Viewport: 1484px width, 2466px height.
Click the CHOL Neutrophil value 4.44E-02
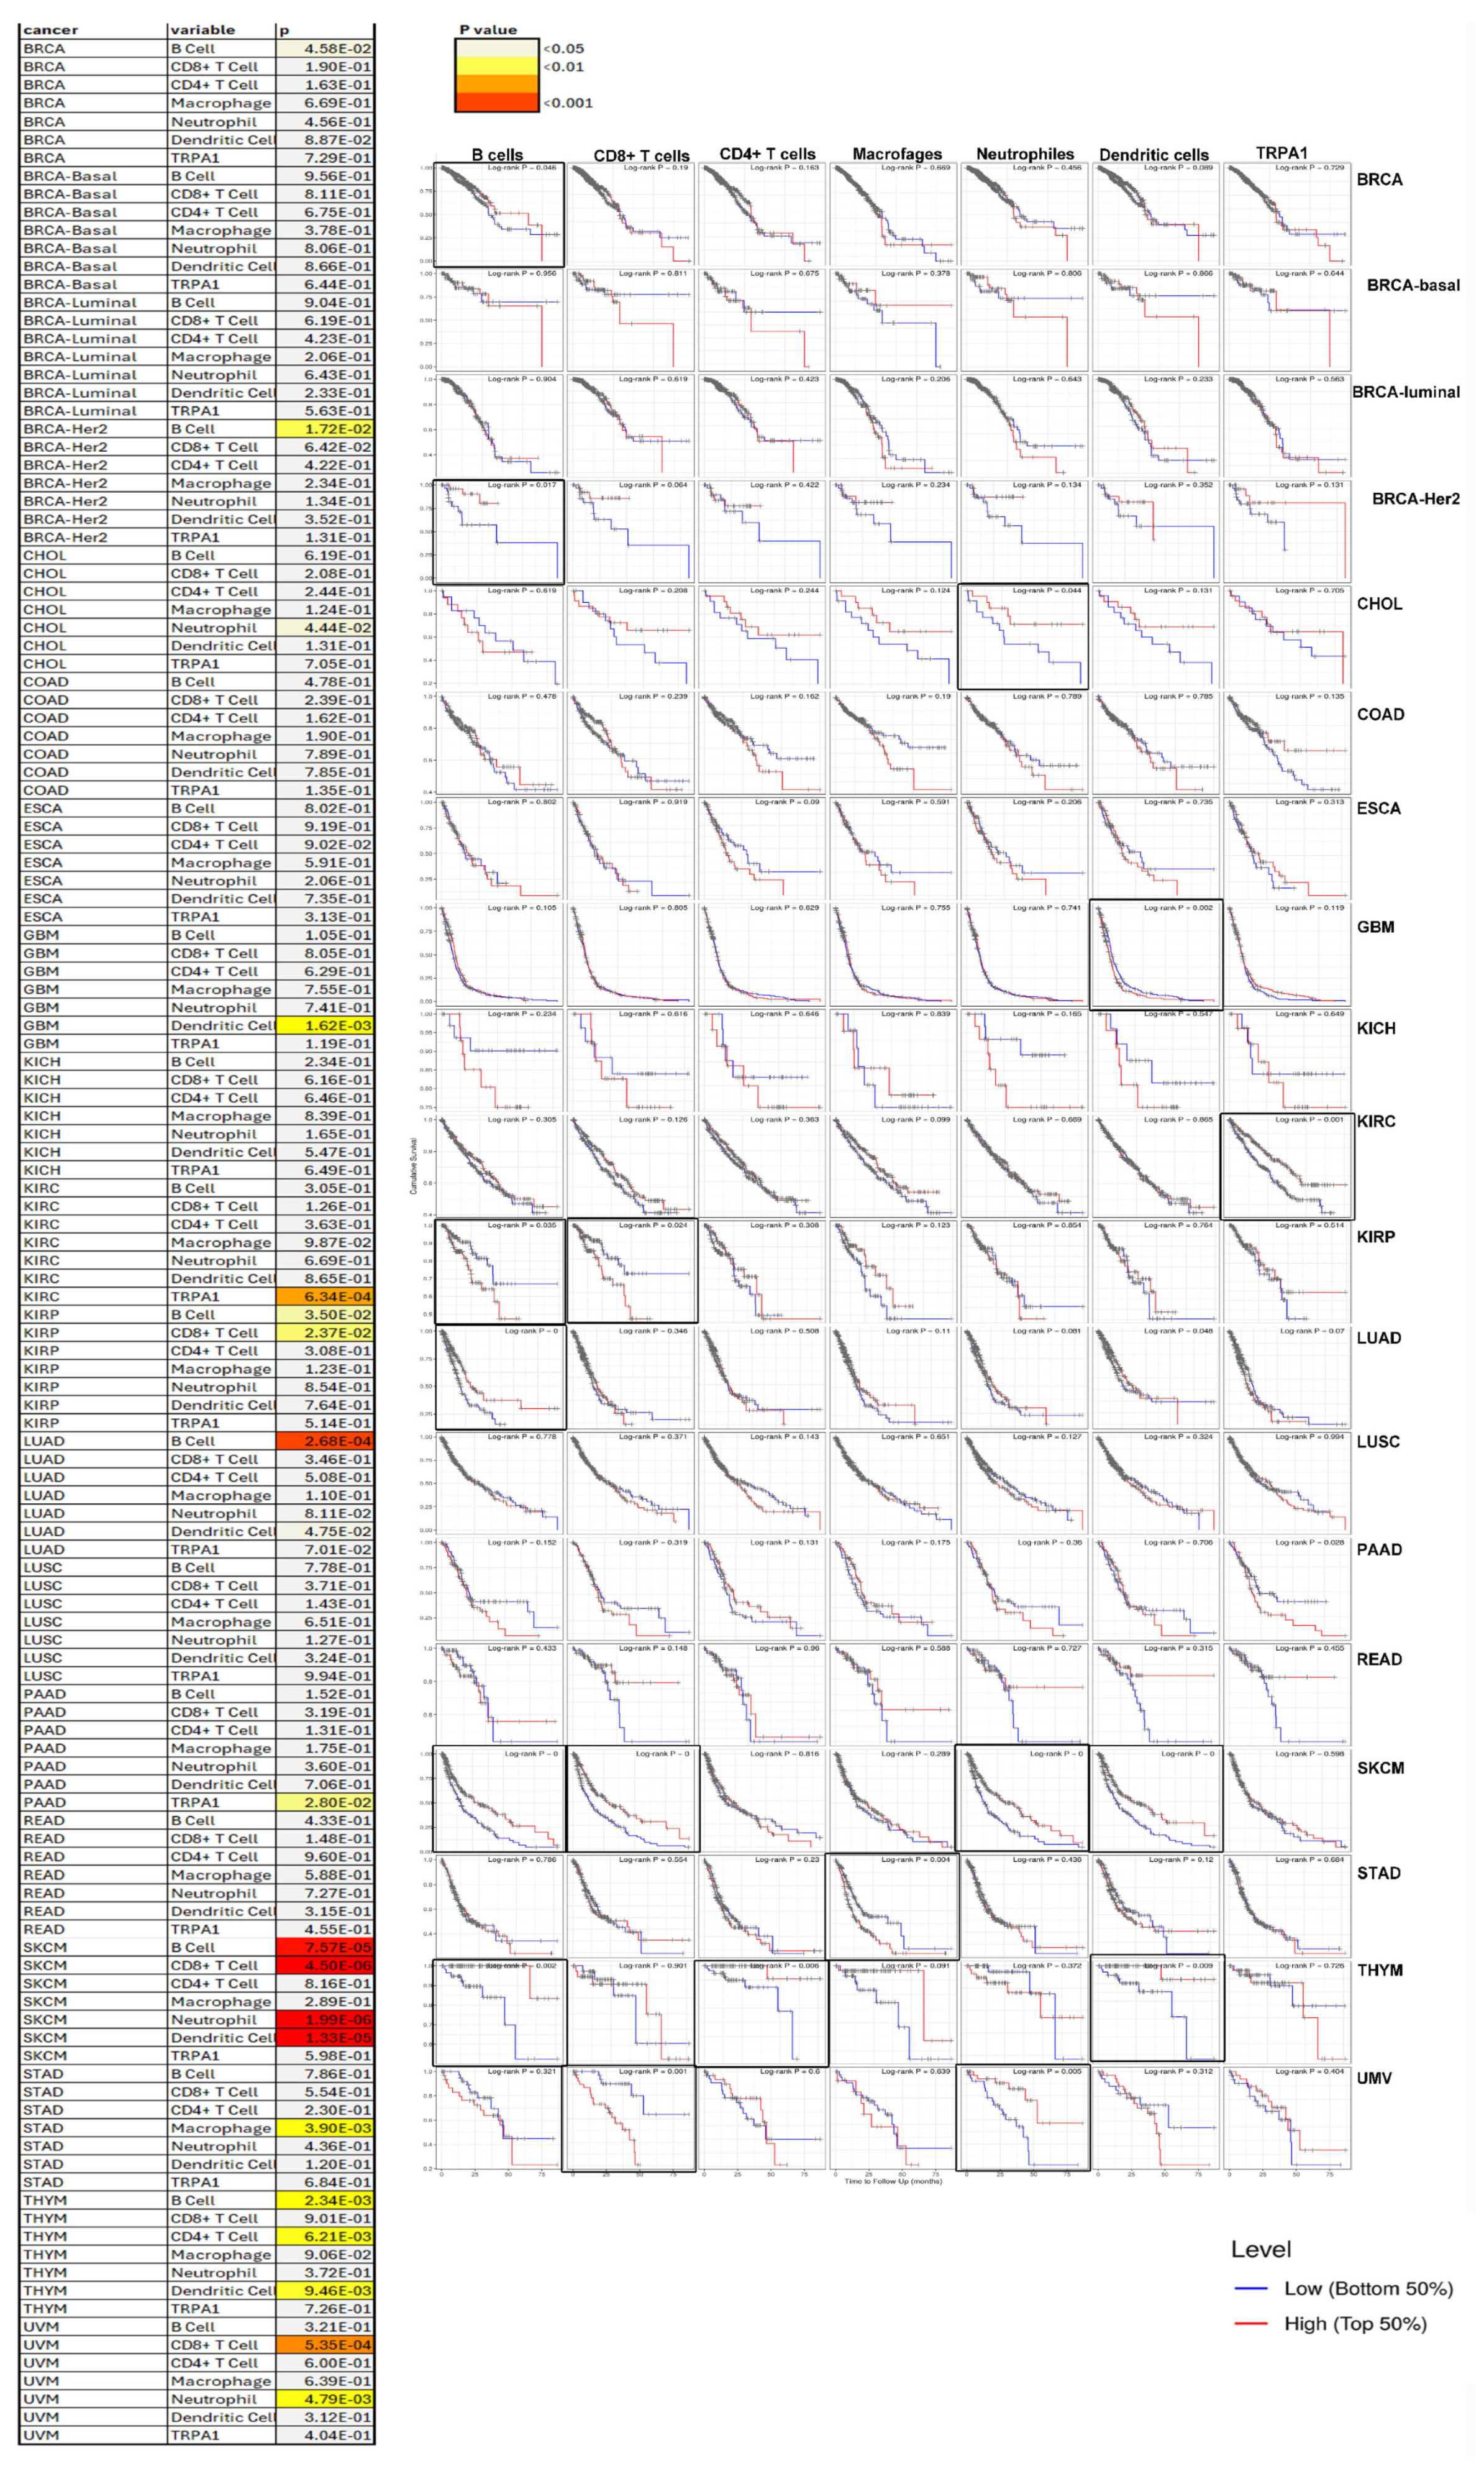pos(325,627)
